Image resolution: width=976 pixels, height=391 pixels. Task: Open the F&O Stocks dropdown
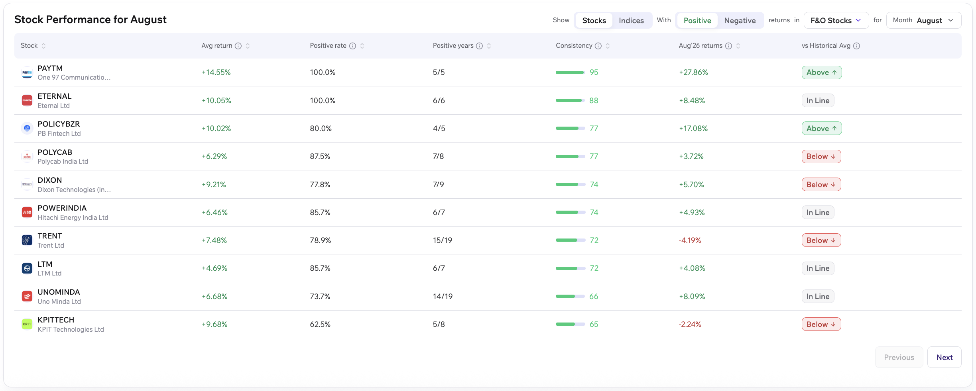[836, 20]
